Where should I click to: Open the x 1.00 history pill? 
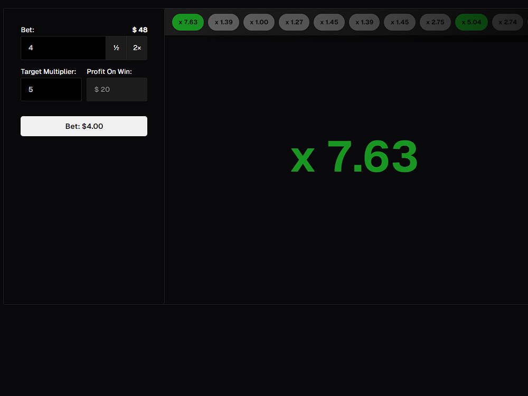(259, 22)
